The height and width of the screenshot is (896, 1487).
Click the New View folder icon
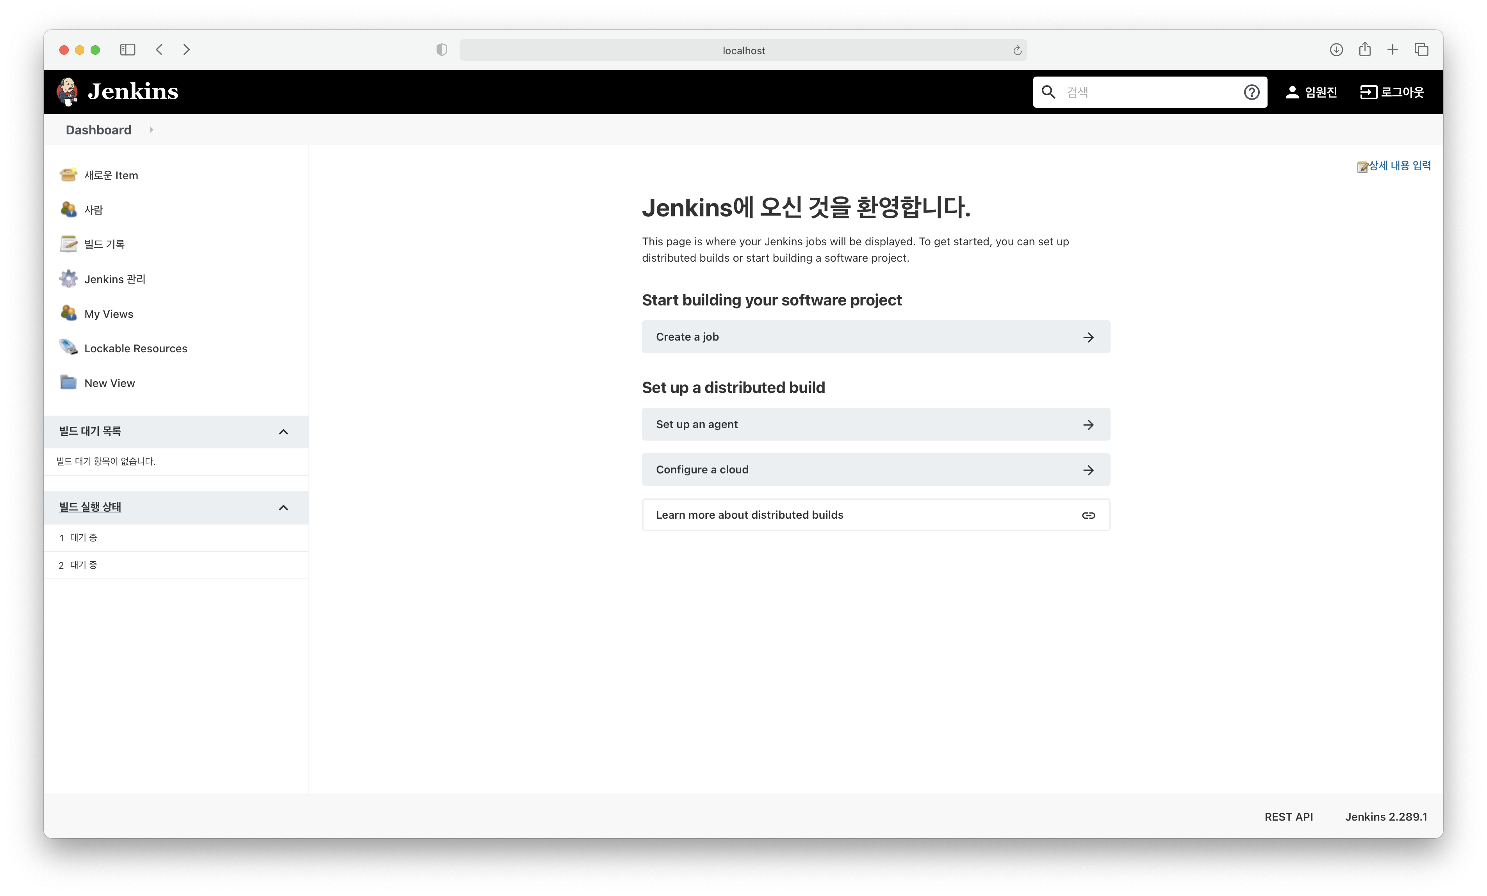click(x=68, y=383)
